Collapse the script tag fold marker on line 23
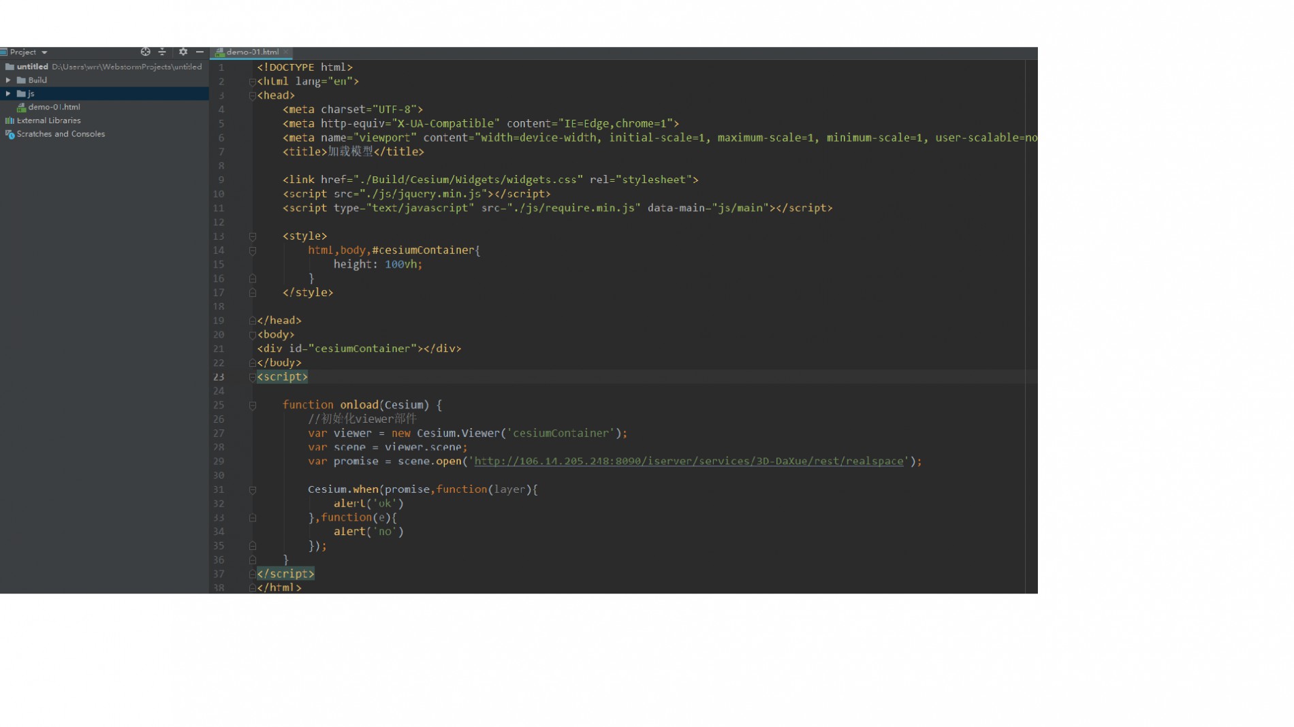 [253, 377]
